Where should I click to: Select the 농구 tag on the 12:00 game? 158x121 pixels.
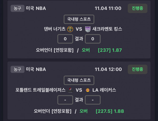pos(17,69)
